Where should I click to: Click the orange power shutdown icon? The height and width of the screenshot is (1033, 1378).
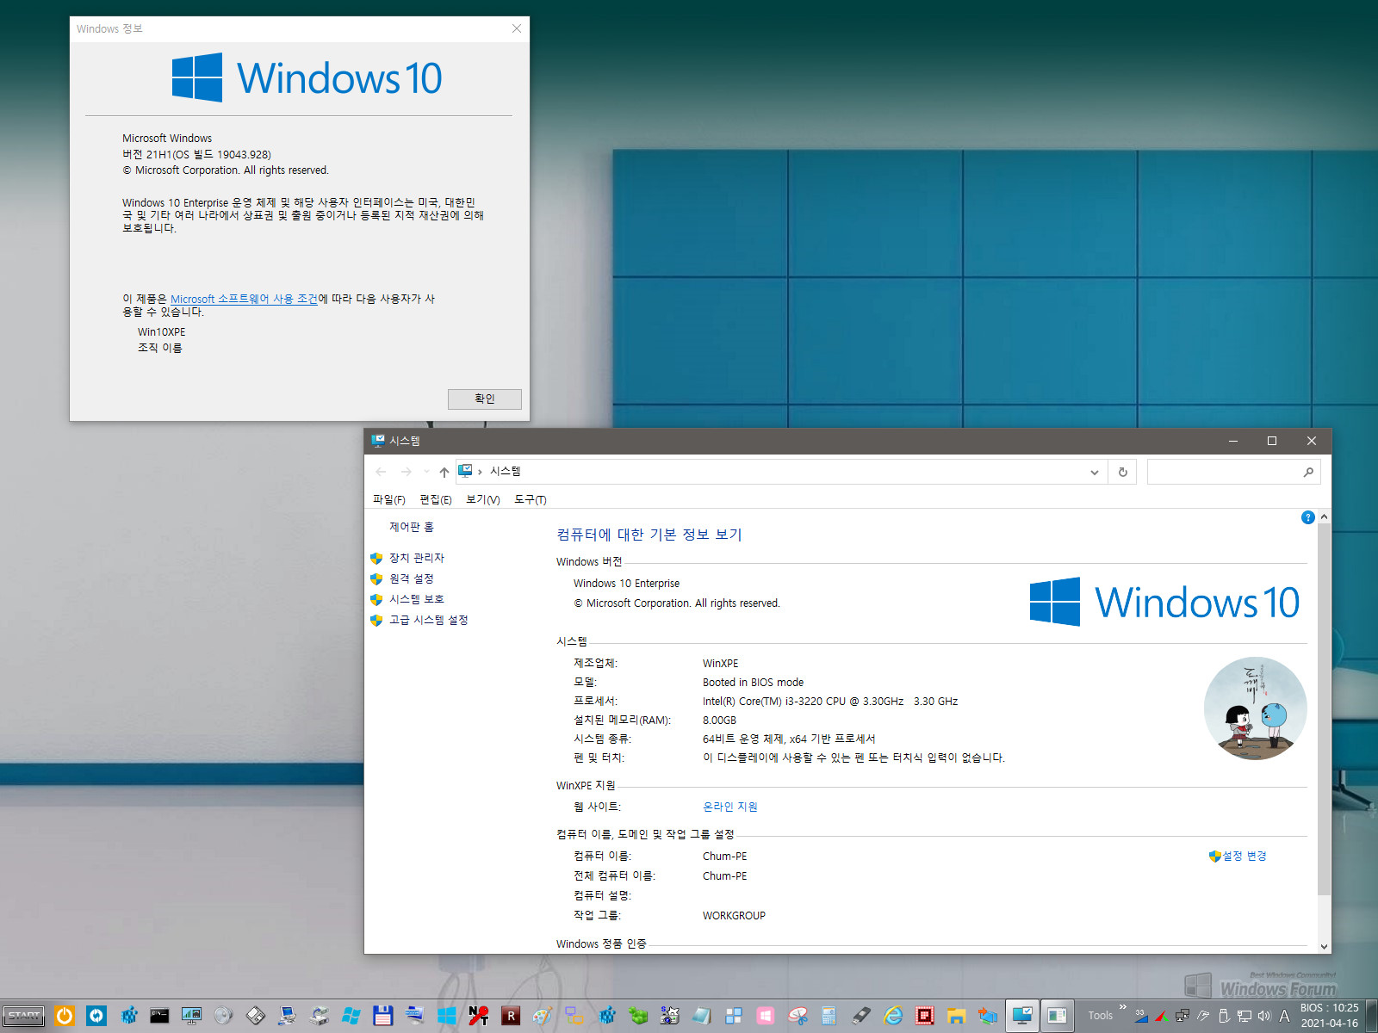pos(65,1016)
